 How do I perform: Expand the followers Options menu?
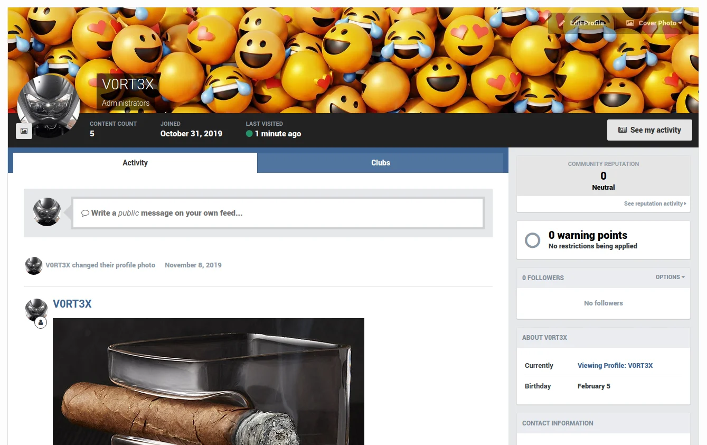coord(670,277)
